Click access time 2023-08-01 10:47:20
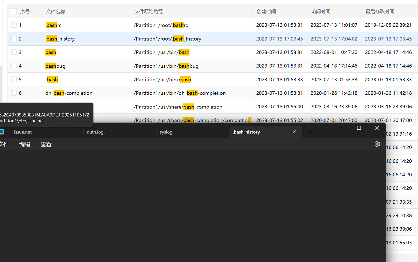Image resolution: width=418 pixels, height=262 pixels. click(334, 52)
